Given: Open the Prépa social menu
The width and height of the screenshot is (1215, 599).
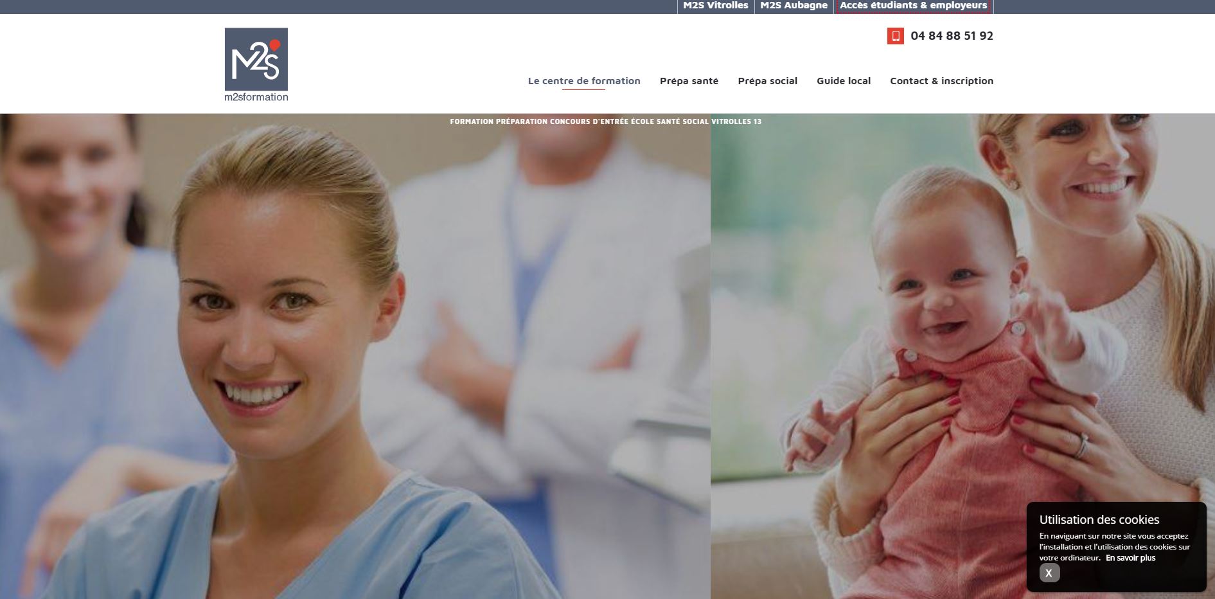Looking at the screenshot, I should coord(767,81).
